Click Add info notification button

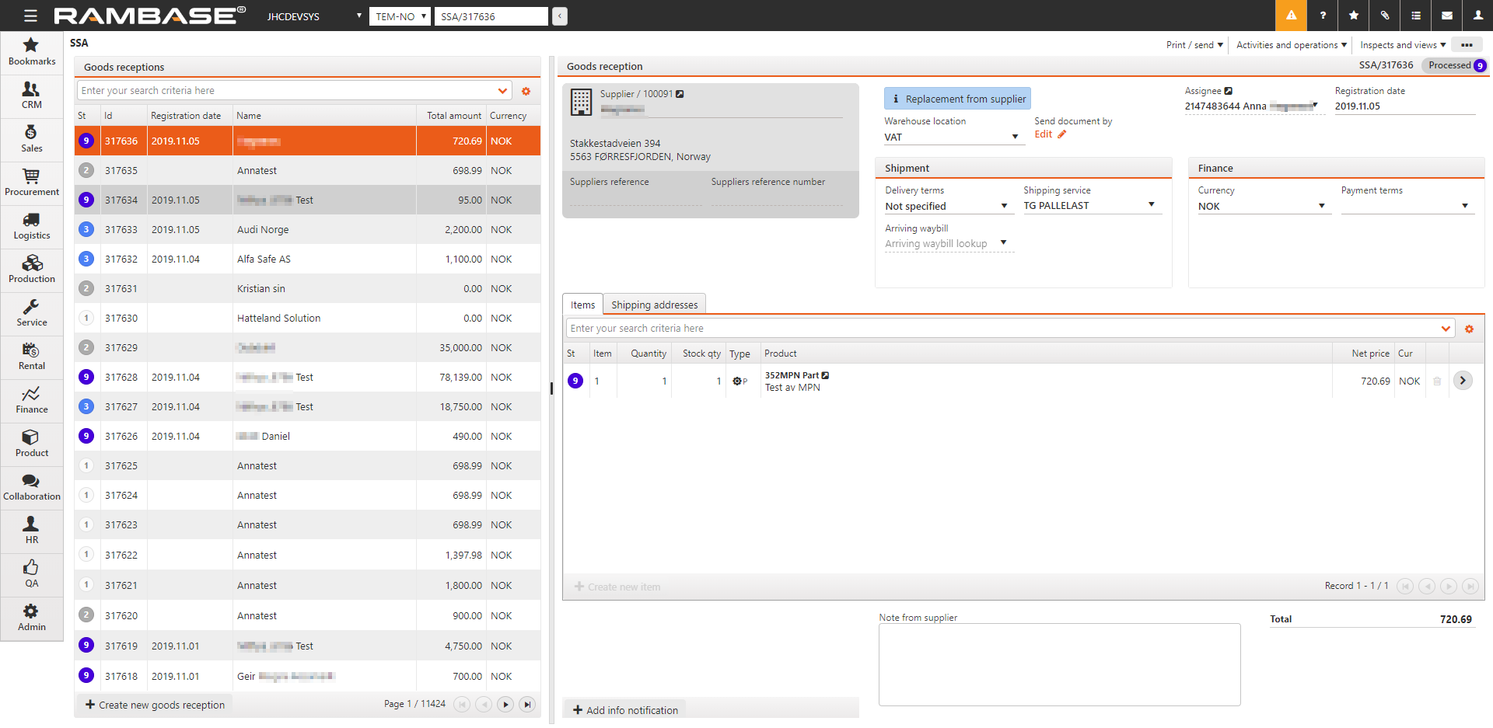625,710
